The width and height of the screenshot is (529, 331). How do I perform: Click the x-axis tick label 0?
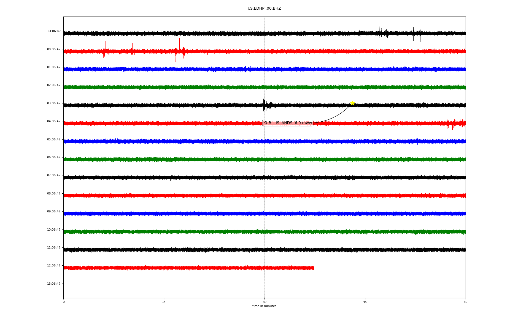(64, 302)
